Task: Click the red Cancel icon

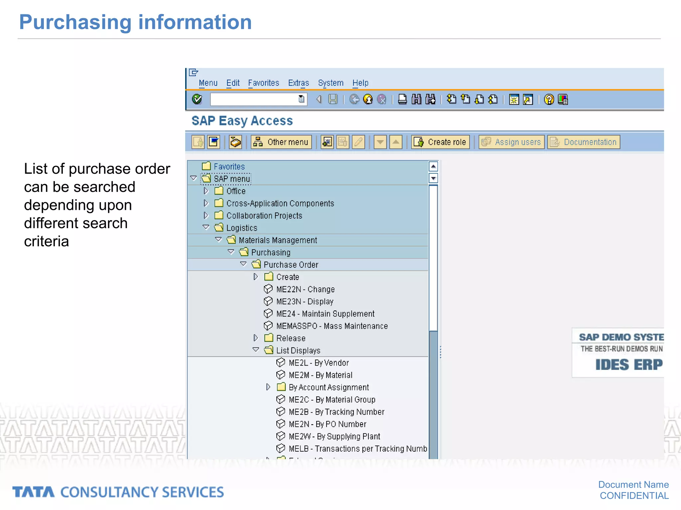Action: [382, 99]
